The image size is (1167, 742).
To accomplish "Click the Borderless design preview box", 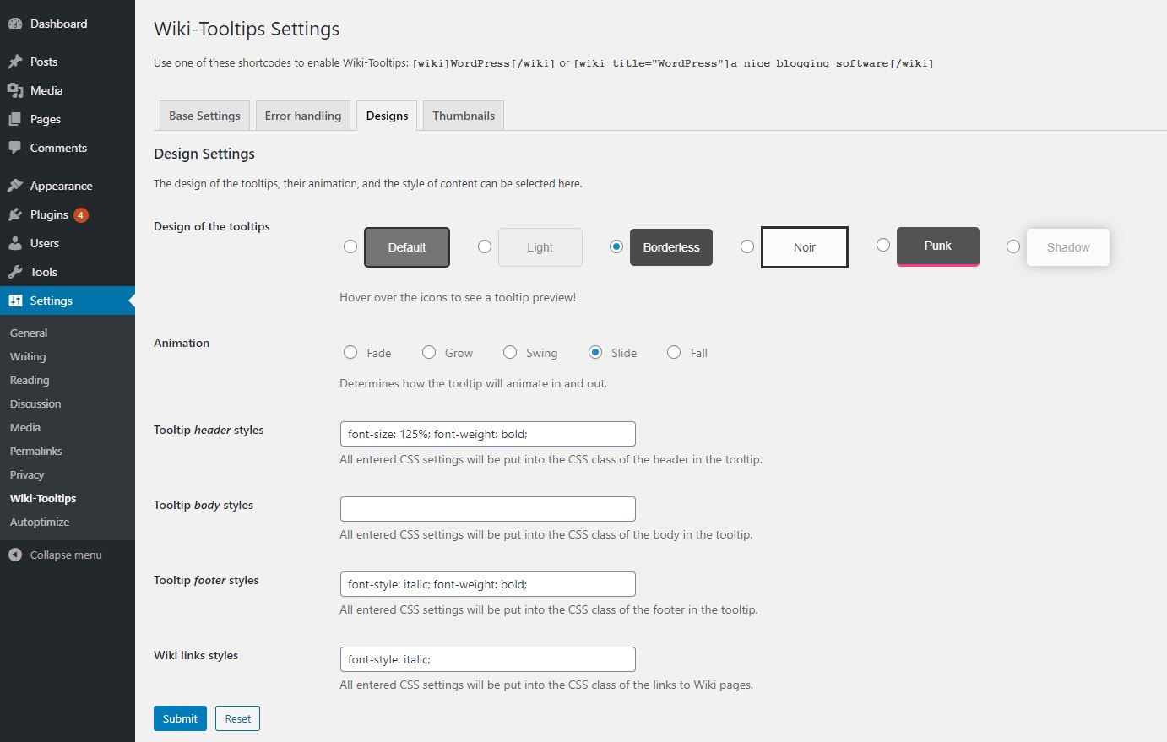I will 671,247.
